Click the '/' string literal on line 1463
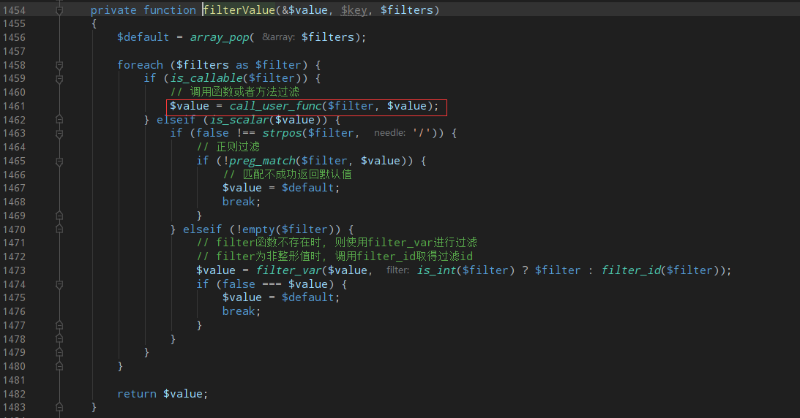The height and width of the screenshot is (418, 800). pos(422,134)
